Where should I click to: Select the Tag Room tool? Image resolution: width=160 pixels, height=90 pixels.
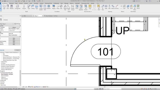click(x=86, y=7)
